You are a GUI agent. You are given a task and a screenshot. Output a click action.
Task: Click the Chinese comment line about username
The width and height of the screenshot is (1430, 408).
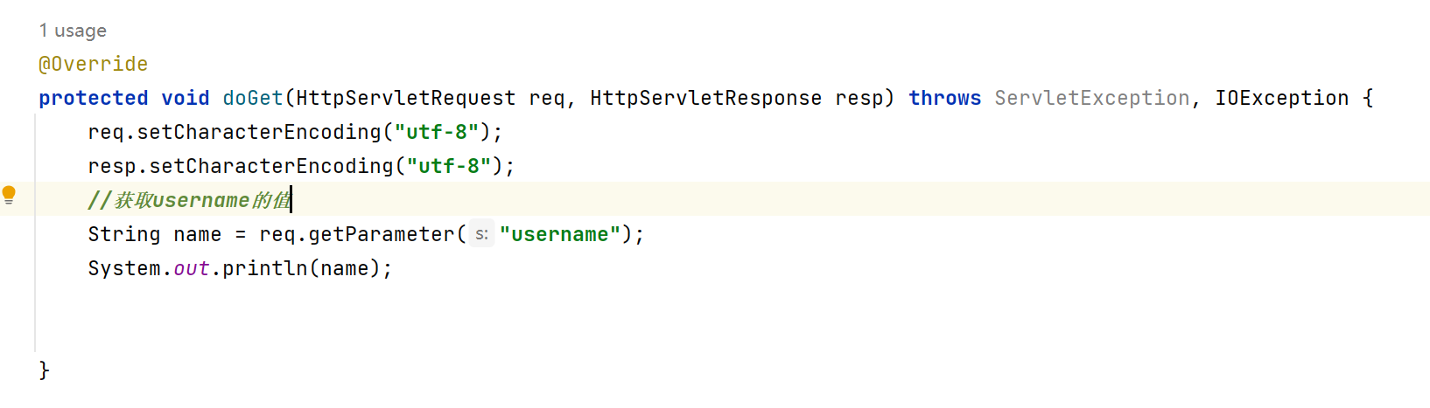[x=188, y=200]
